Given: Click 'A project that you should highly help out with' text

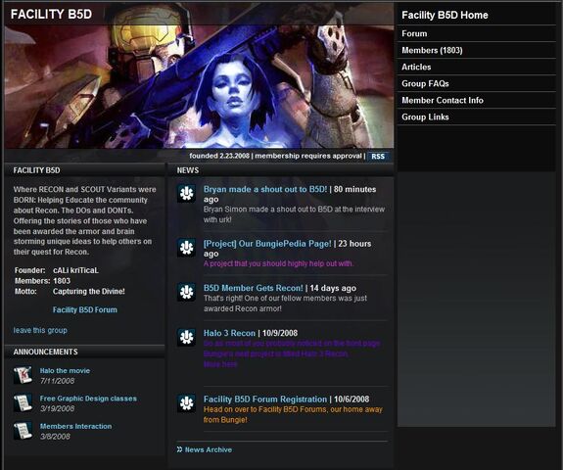Looking at the screenshot, I should tap(279, 263).
